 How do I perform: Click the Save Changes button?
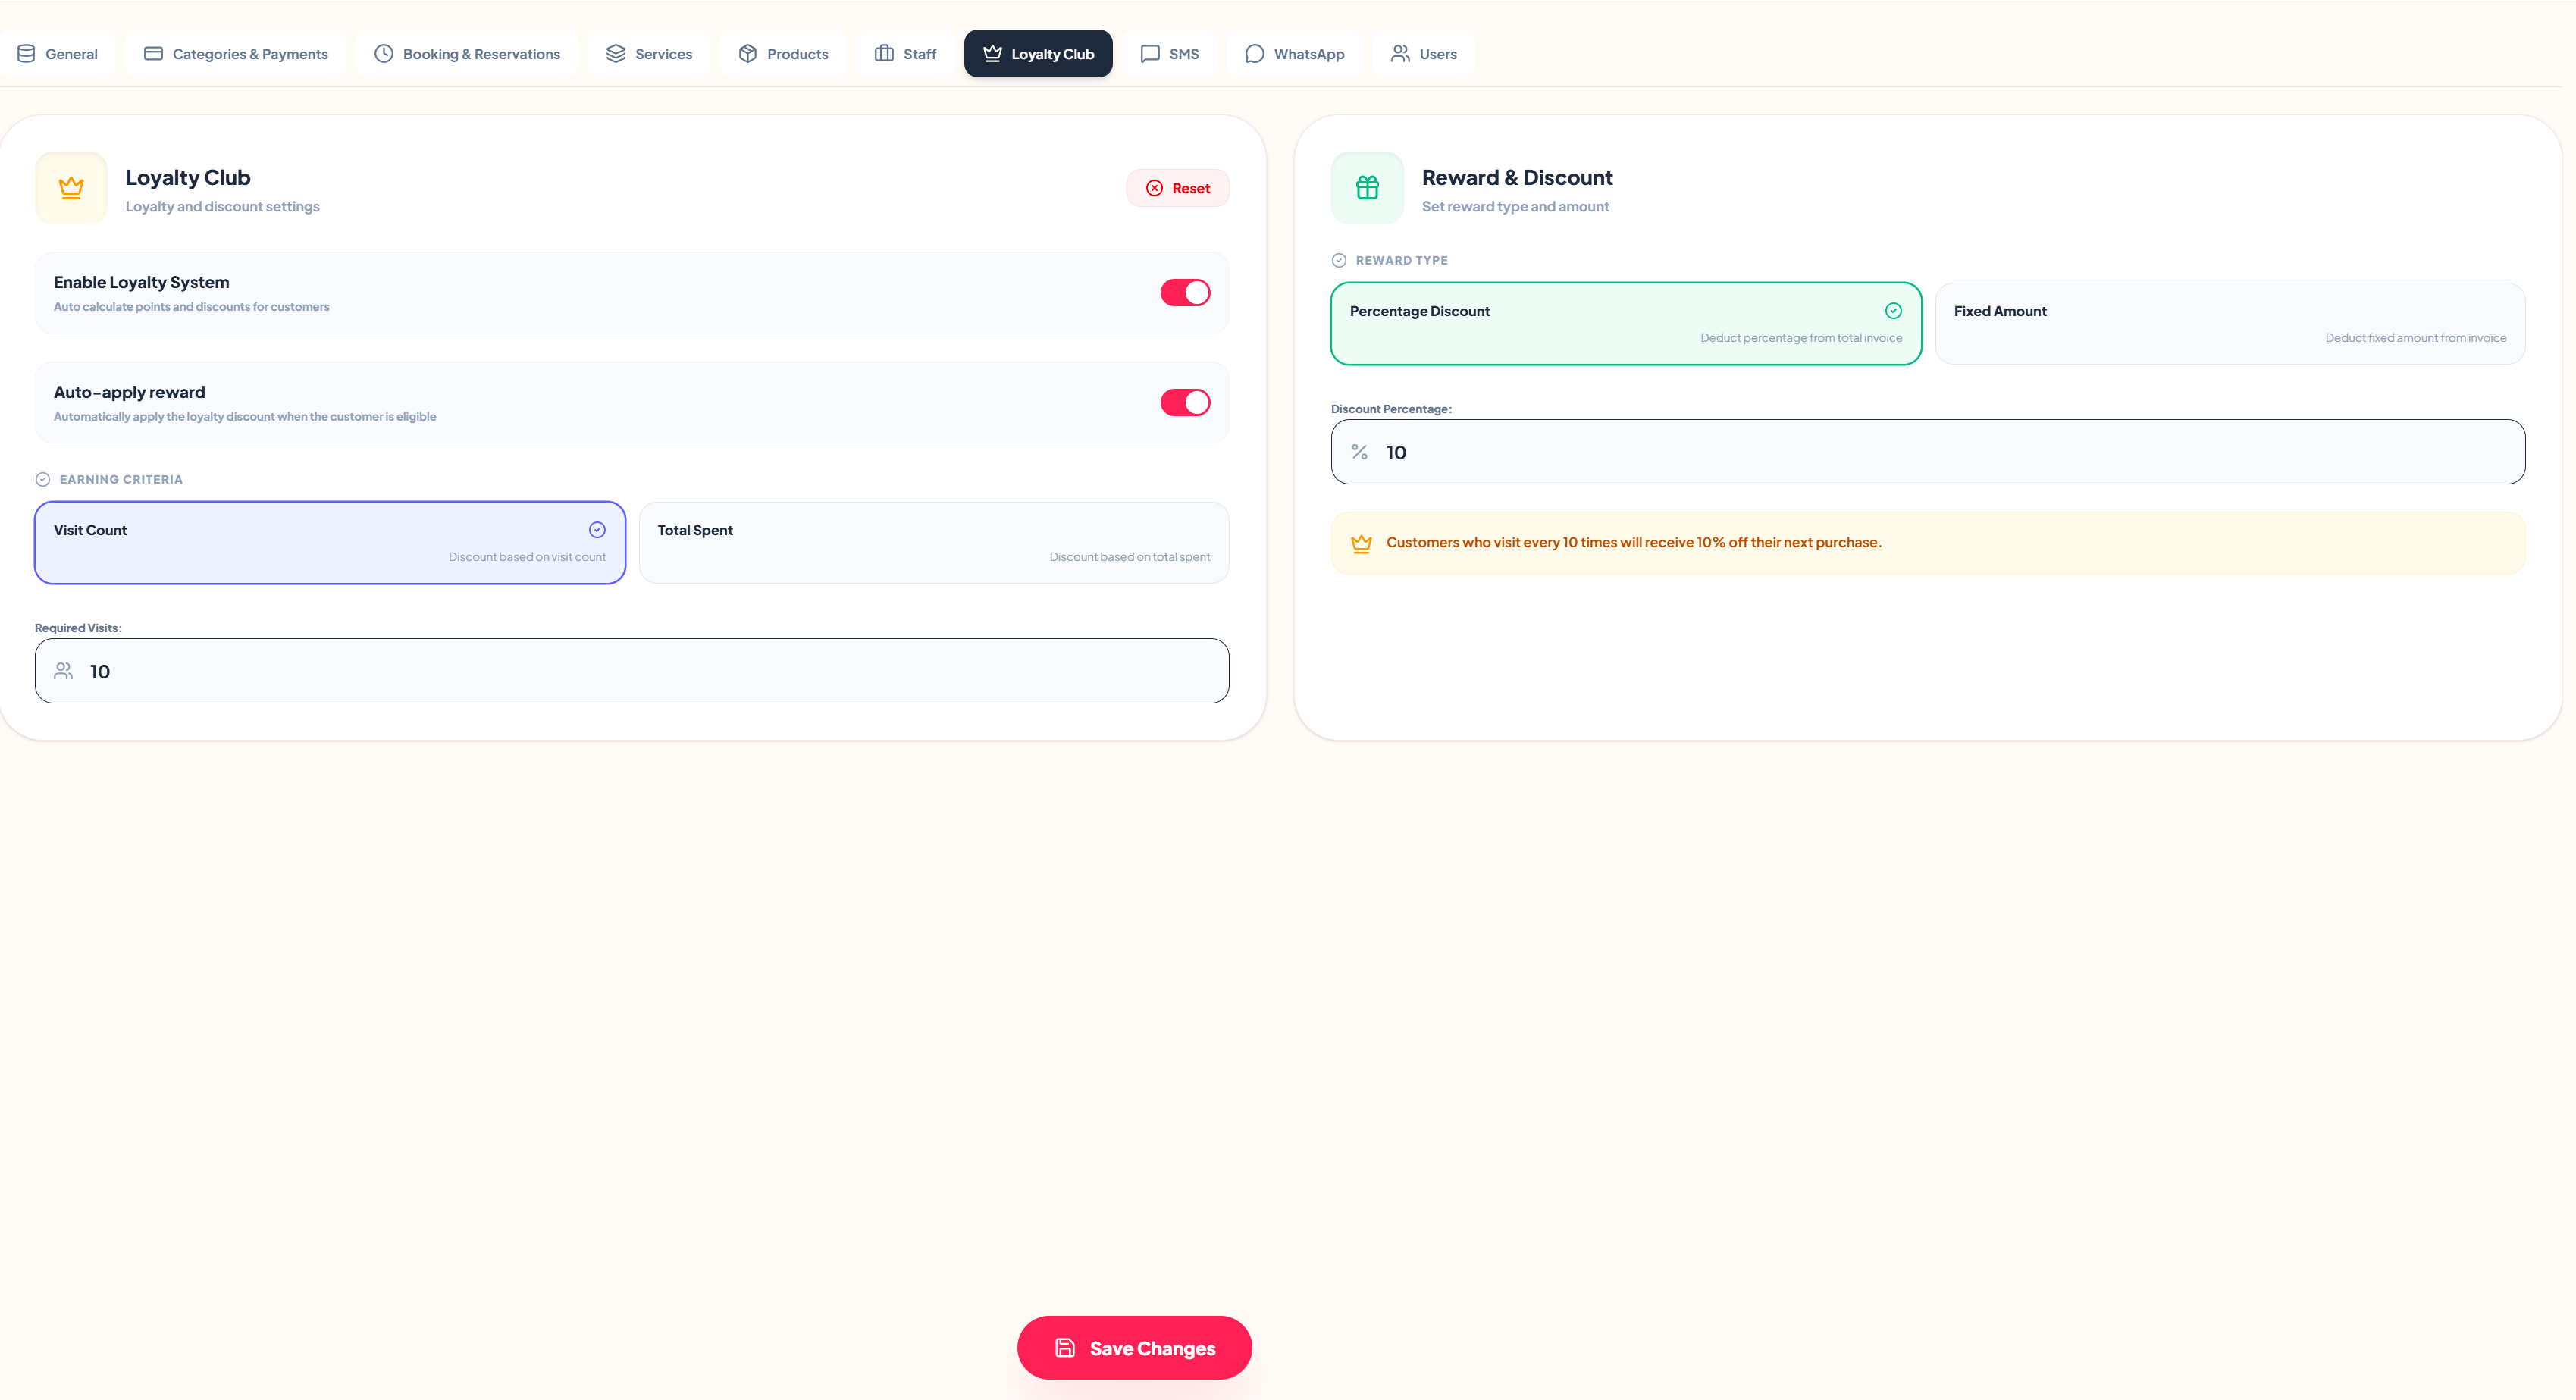click(1134, 1348)
